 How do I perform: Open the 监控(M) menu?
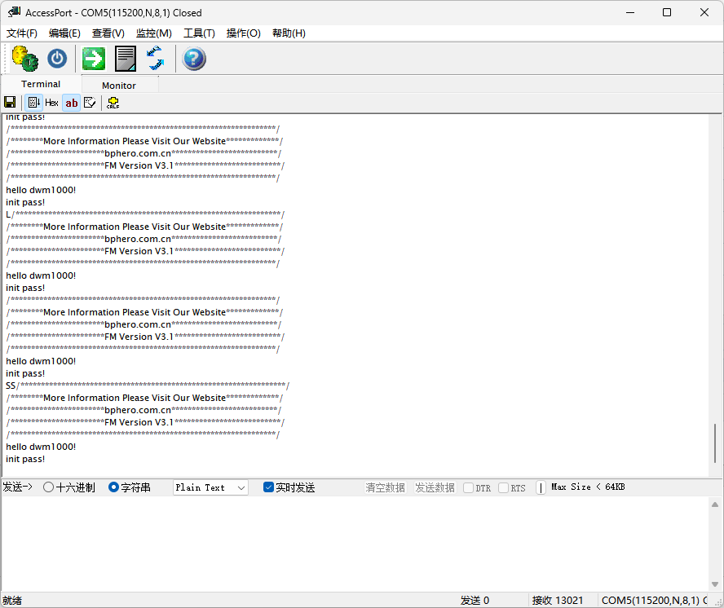pyautogui.click(x=153, y=33)
